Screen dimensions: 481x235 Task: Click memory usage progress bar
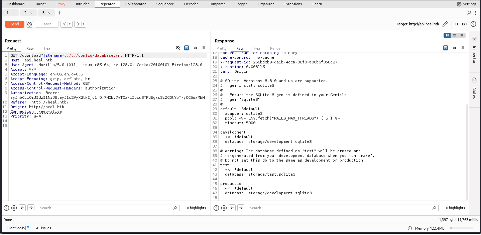tap(461, 228)
